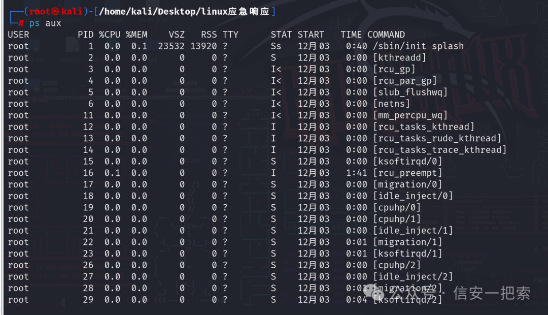Select the path '/home/kali/Desktop/linux应急响应' in prompt
Viewport: 548px width, 315px height.
(184, 12)
